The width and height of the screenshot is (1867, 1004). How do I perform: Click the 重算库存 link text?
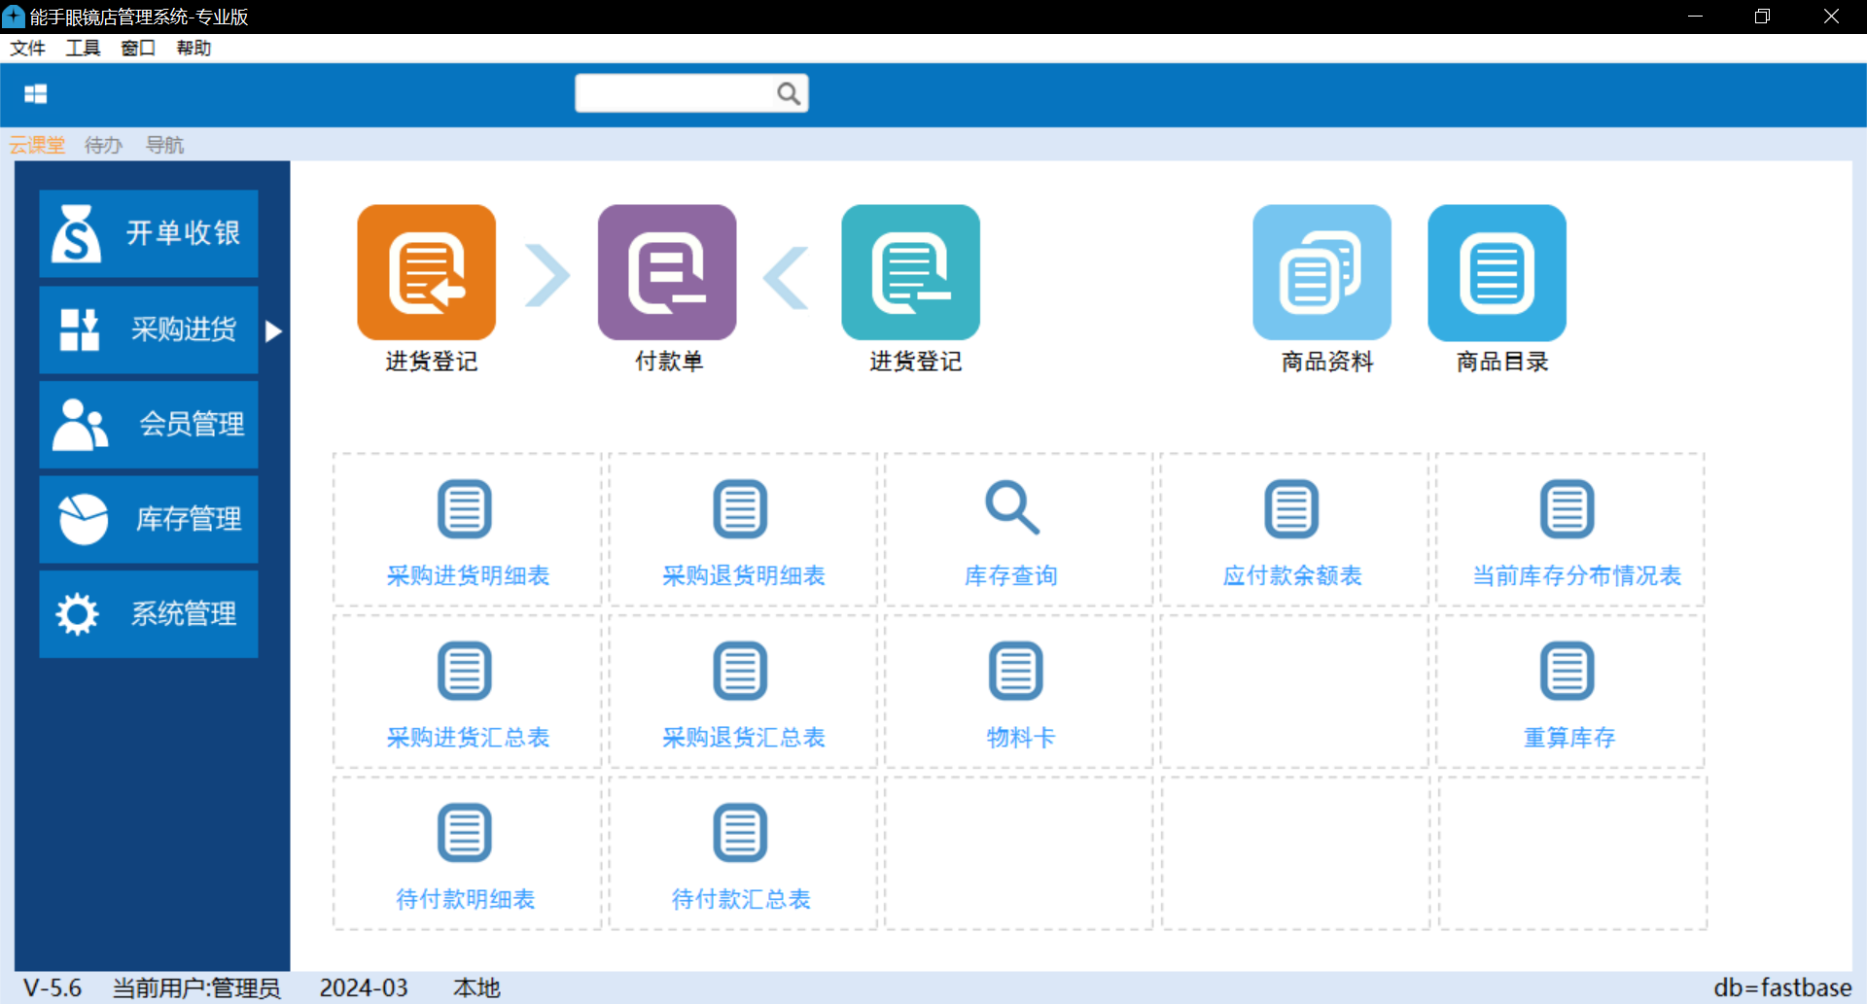(1569, 738)
